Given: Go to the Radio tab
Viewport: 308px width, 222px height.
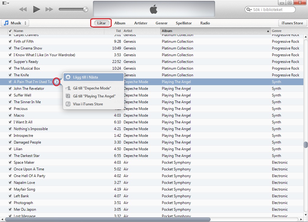Looking at the screenshot, I should [205, 23].
